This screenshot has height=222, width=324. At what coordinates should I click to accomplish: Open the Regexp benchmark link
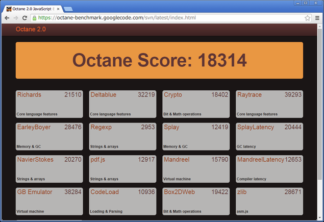(101, 127)
